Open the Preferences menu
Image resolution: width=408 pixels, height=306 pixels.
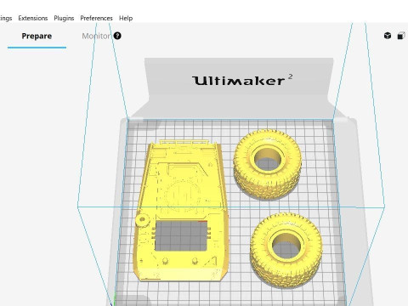(96, 18)
